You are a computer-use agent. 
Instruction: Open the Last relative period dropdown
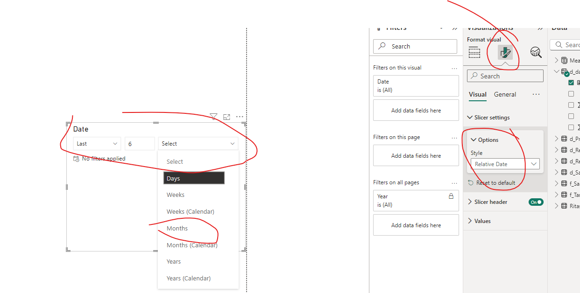pos(97,144)
